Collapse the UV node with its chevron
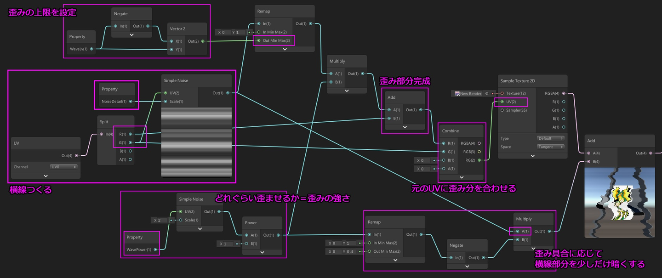662x278 pixels. coord(46,176)
